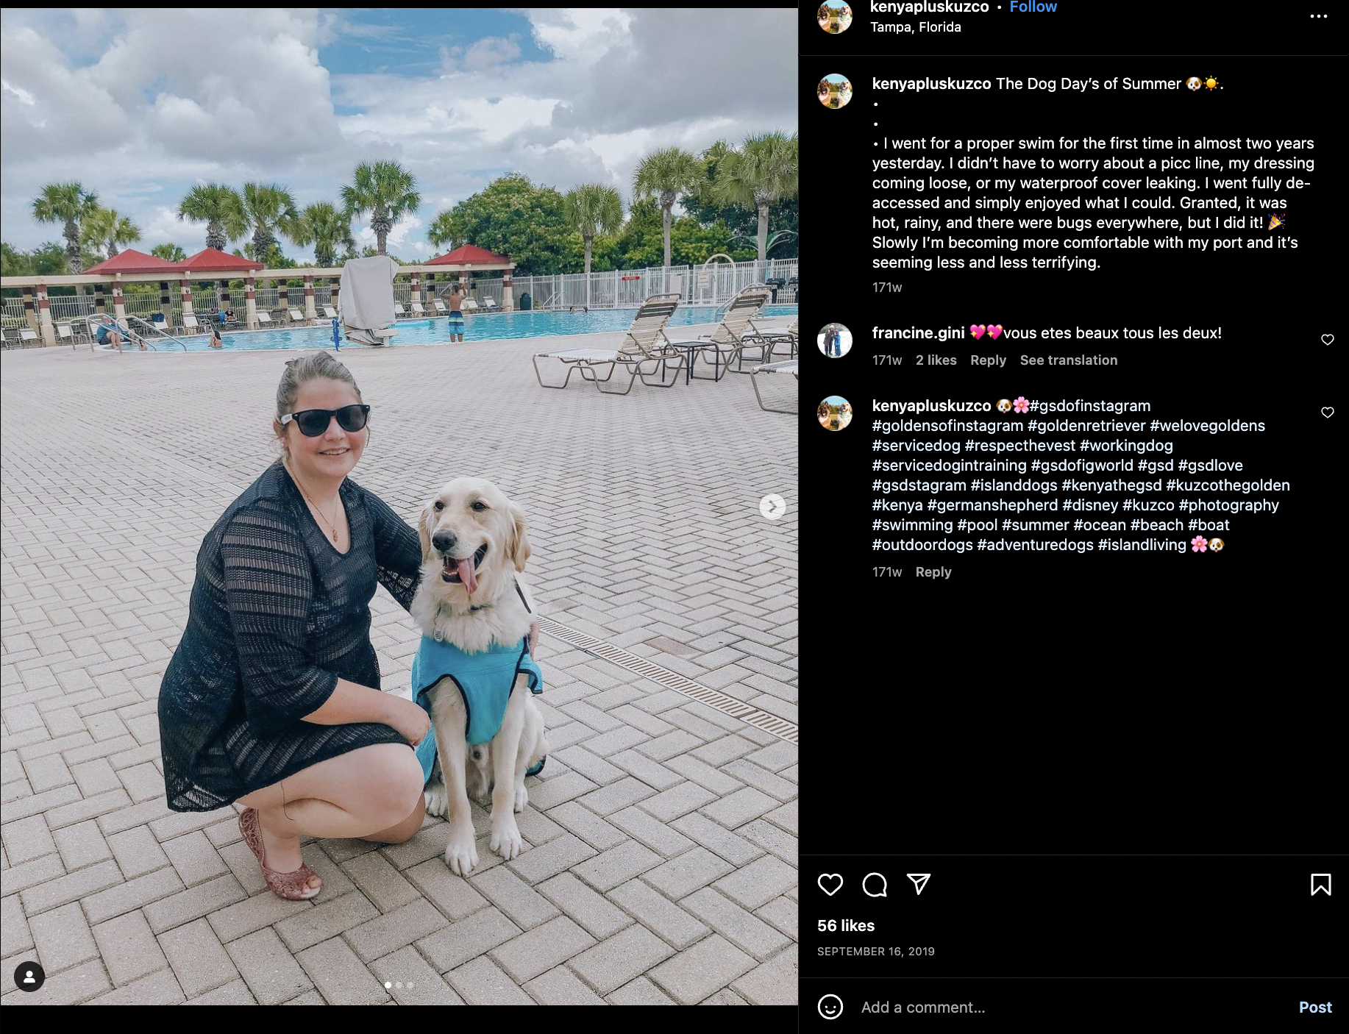Show tagged people icon on photo

pyautogui.click(x=29, y=977)
